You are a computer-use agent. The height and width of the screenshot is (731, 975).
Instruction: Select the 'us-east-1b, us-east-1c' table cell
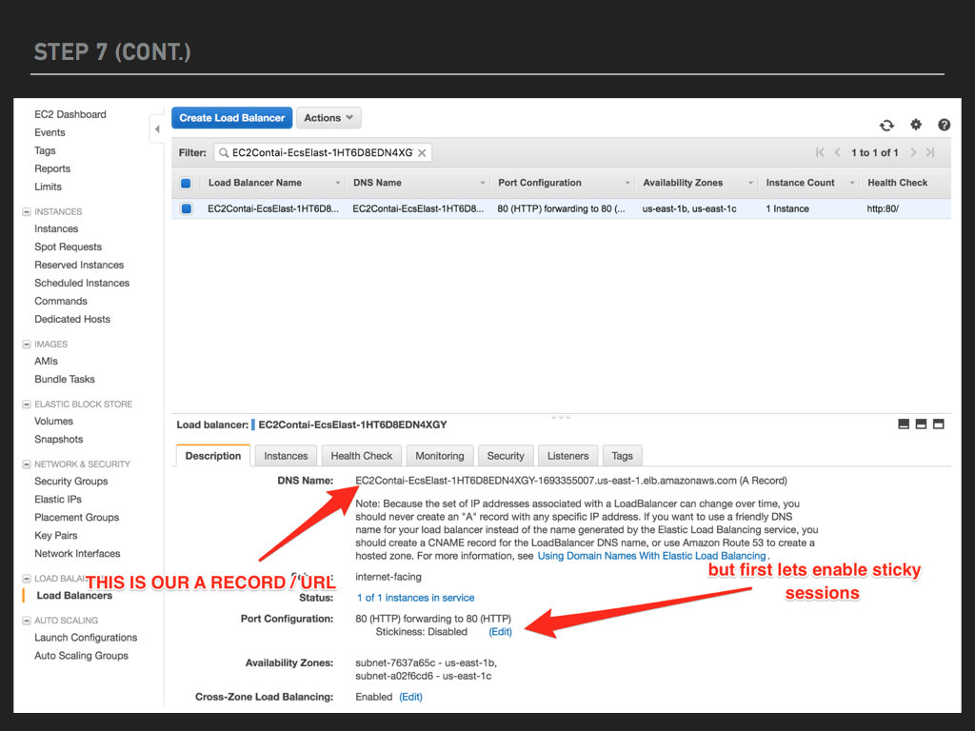(689, 208)
